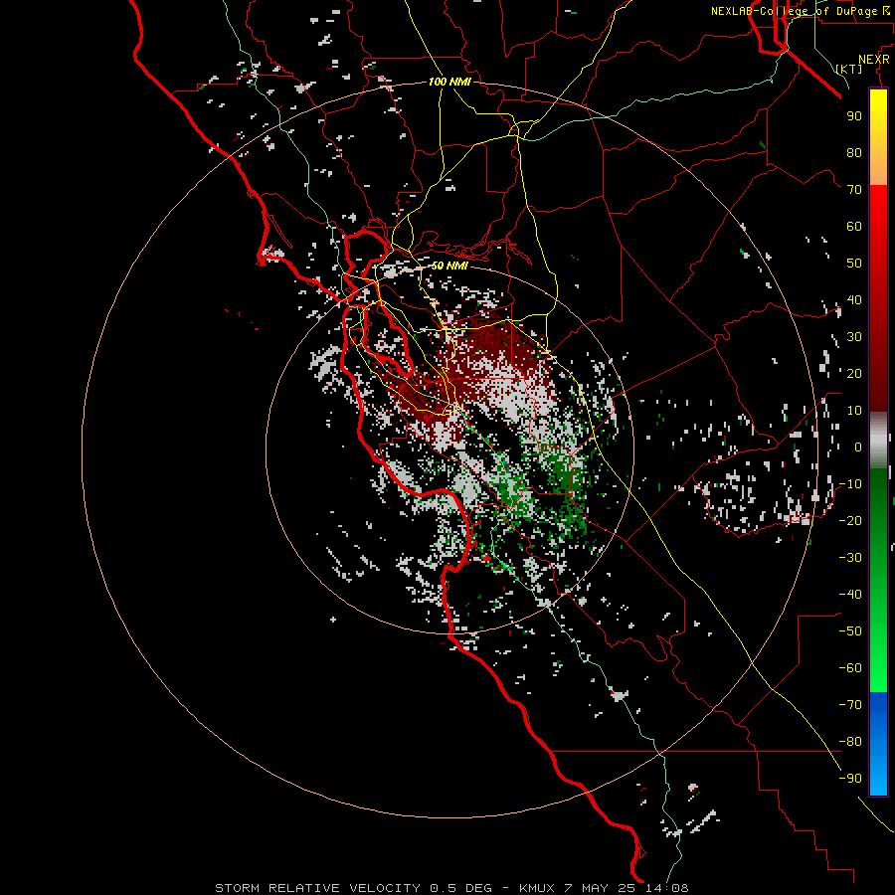
Task: Select the "-90" scale value
Action: point(850,779)
